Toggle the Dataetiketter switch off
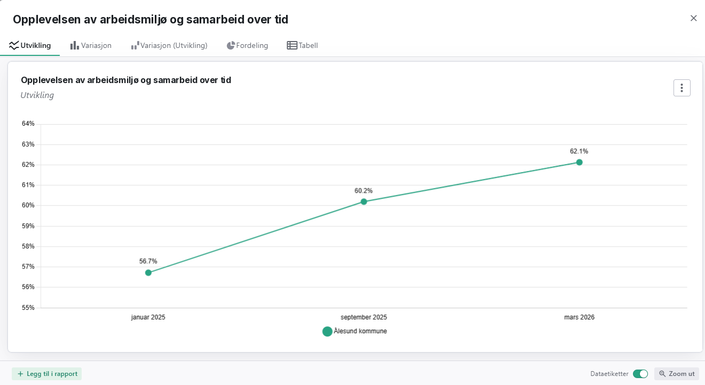This screenshot has height=385, width=705. pyautogui.click(x=640, y=374)
